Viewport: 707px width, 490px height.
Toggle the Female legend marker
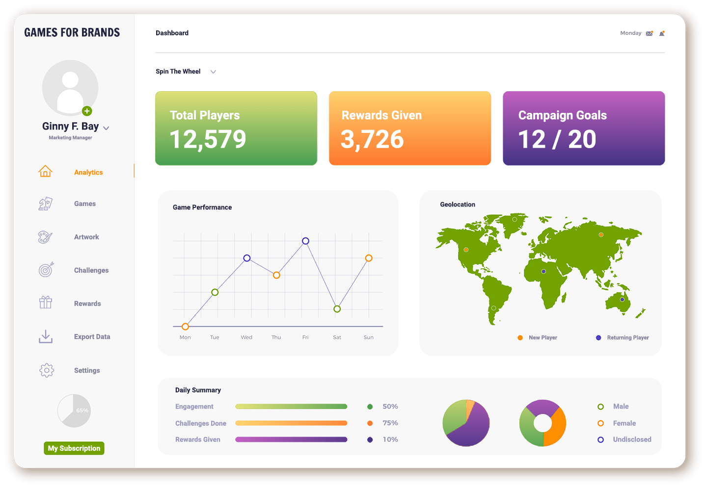[x=600, y=423]
